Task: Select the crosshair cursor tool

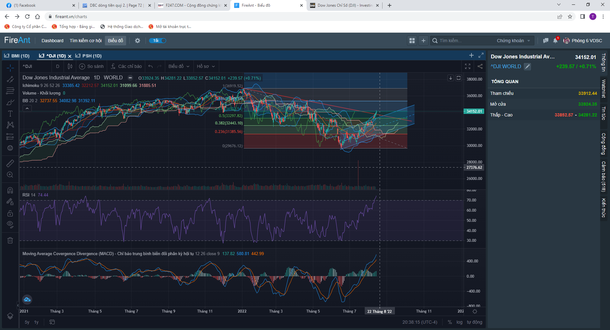Action: tap(10, 68)
